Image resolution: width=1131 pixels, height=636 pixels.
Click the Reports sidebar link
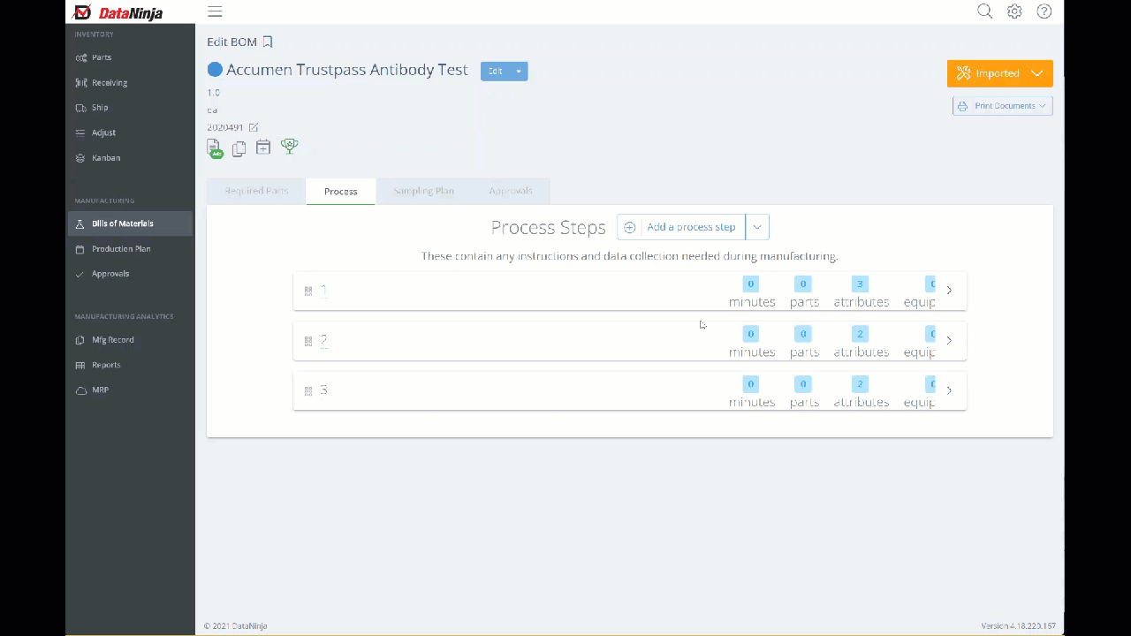tap(106, 365)
